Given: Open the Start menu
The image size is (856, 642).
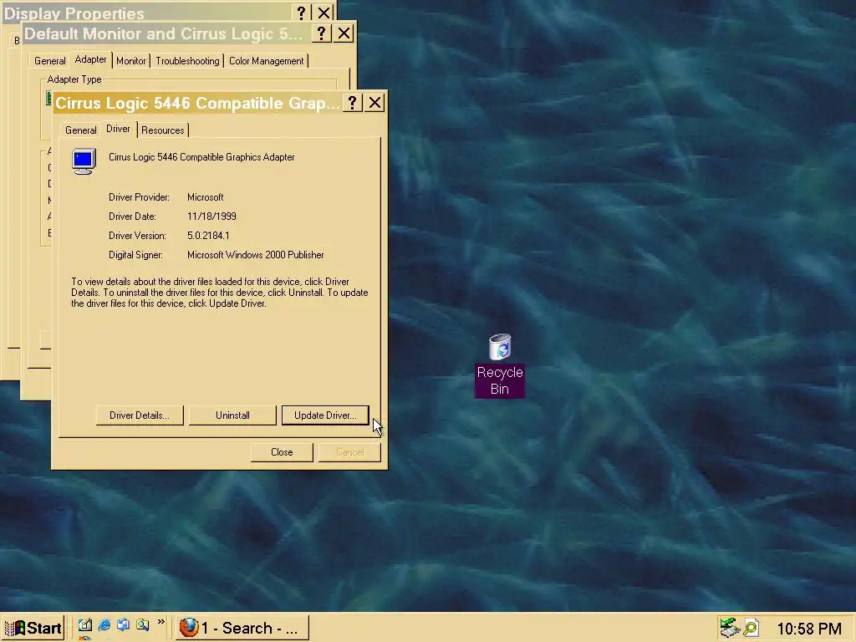Looking at the screenshot, I should pos(33,628).
